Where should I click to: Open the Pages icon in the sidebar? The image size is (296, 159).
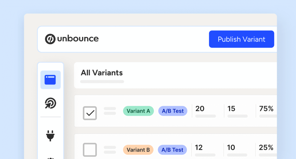[50, 80]
